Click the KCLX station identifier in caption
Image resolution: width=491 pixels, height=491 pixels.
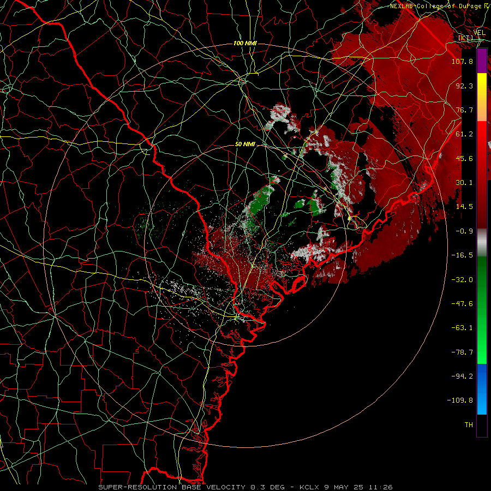[x=309, y=487]
